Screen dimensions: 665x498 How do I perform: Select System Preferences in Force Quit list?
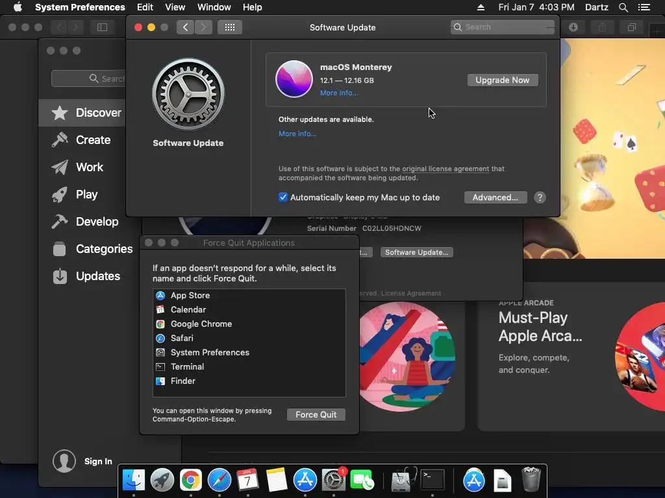point(249,352)
